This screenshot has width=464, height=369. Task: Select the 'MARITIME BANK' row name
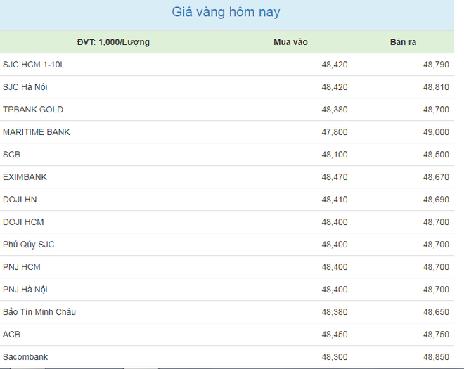click(x=37, y=132)
